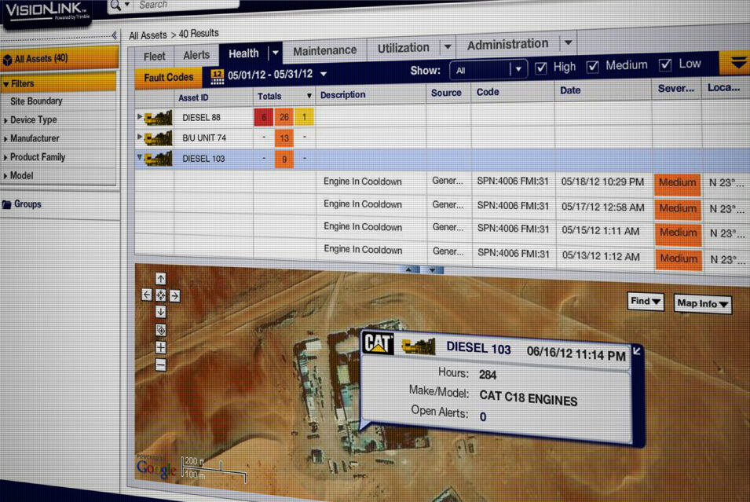The width and height of the screenshot is (750, 502).
Task: Open the Health tab dropdown arrow
Action: pos(276,53)
